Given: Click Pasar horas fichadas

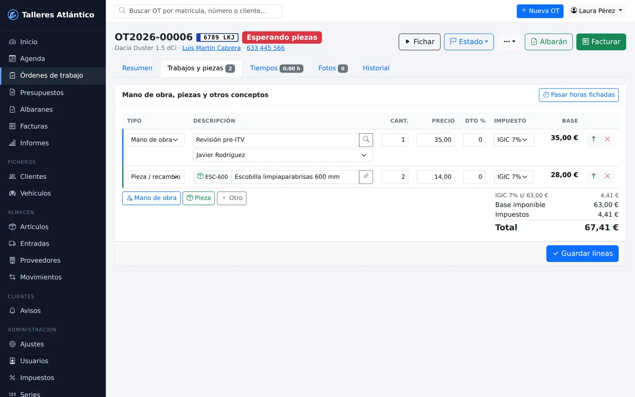Looking at the screenshot, I should [578, 95].
